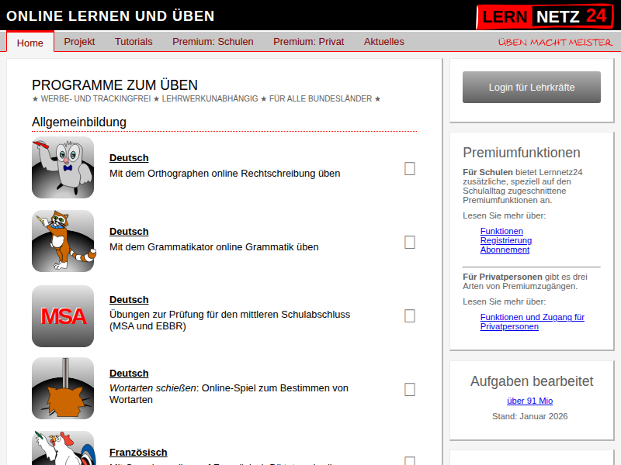The width and height of the screenshot is (621, 465).
Task: Open the Aktuelles menu item
Action: (x=383, y=42)
